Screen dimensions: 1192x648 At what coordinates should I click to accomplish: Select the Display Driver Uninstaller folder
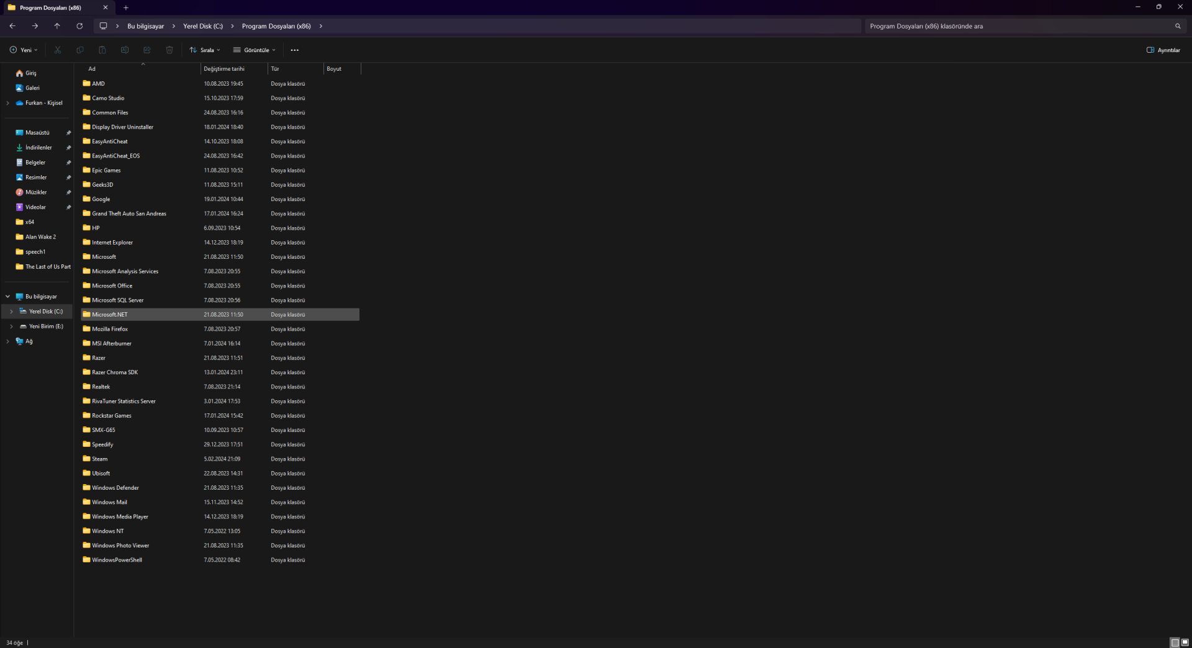pos(220,127)
